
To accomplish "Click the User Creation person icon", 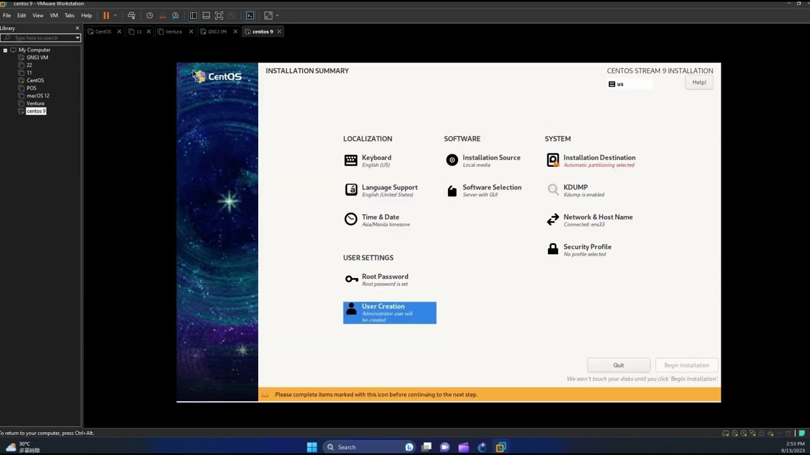I will point(351,309).
